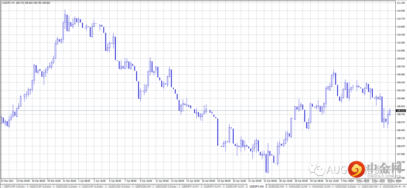The image size is (407, 188).
Task: Click the 31 Mar 00:00 time axis label
Action: coord(70,180)
